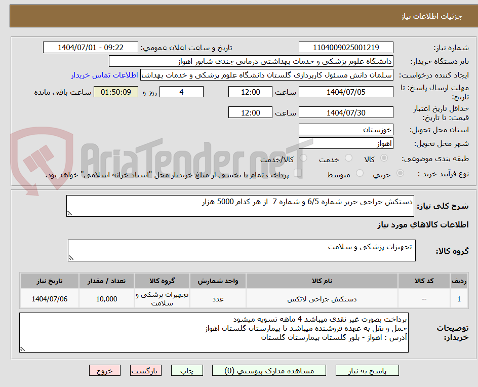The width and height of the screenshot is (478, 387).
Task: Select the کالا/خدمت radio option
Action: tap(303, 157)
